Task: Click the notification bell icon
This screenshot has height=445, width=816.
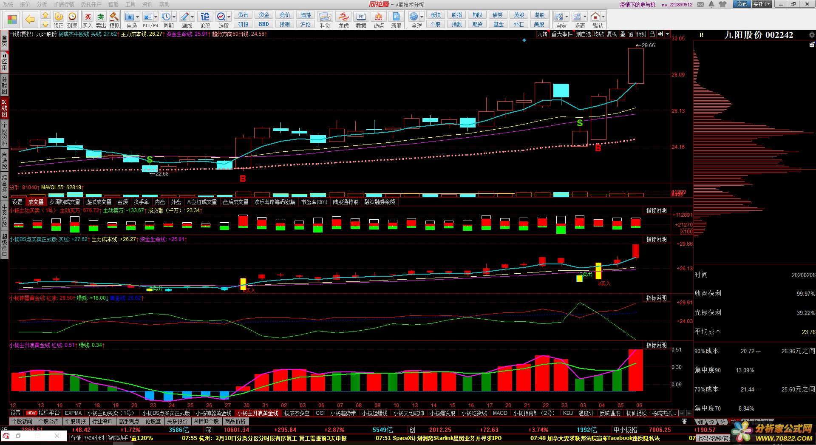Action: click(712, 4)
